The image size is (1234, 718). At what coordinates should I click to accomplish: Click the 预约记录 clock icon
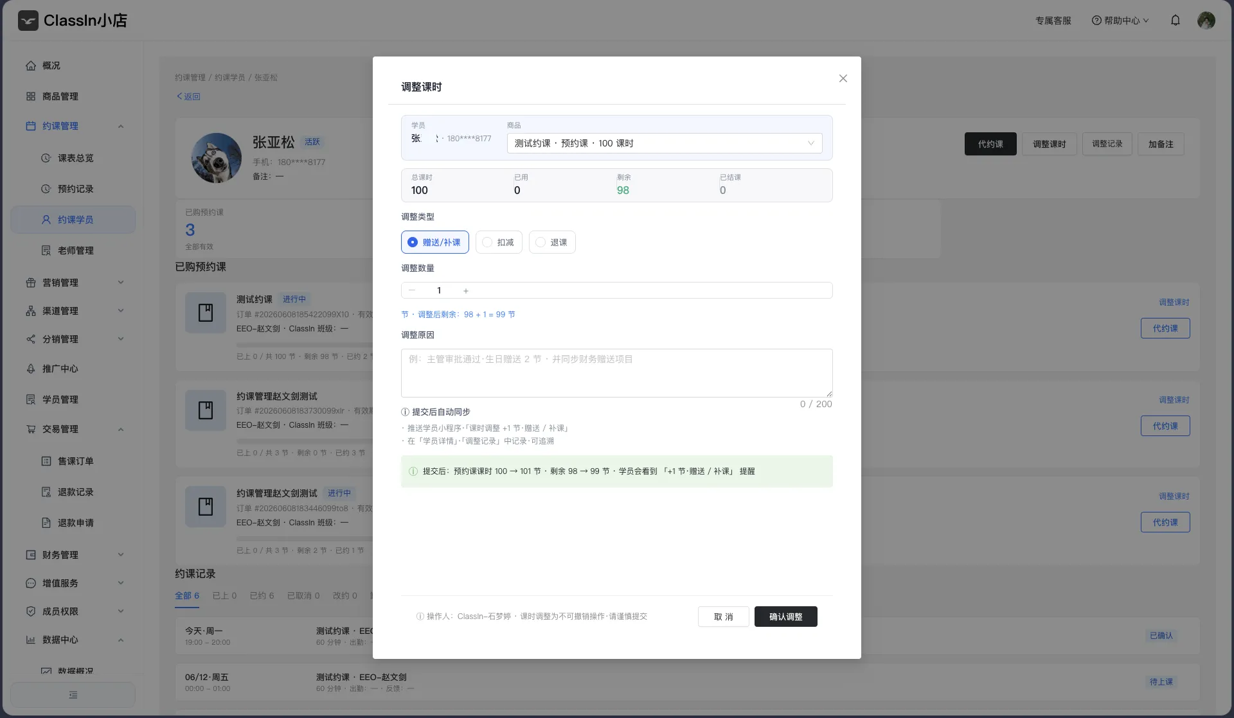[46, 189]
